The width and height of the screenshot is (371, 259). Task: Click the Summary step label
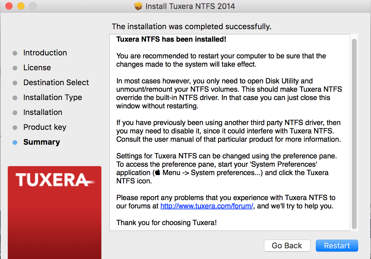pyautogui.click(x=41, y=142)
